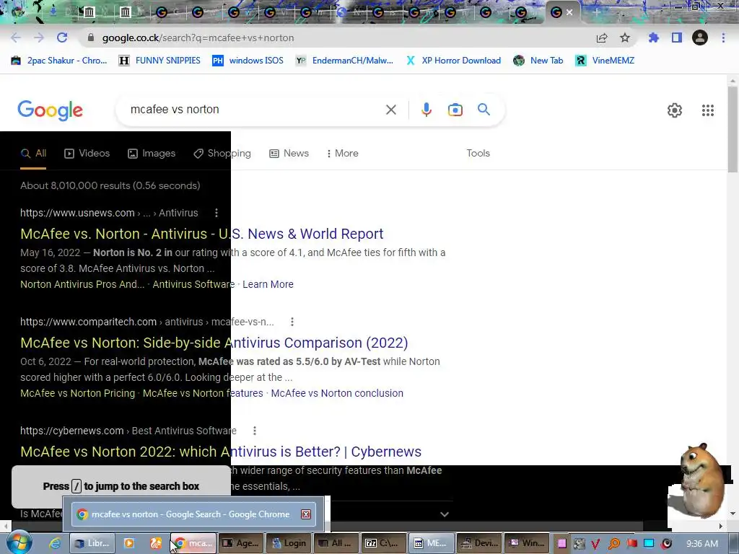Clear the search box with the X icon
Image resolution: width=739 pixels, height=554 pixels.
pos(390,110)
